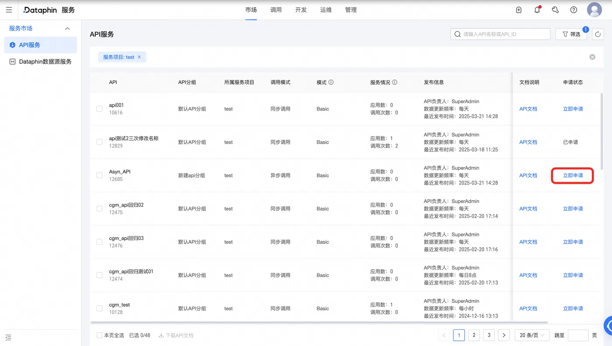Click 立即申请 for cgm_api回归02
Screen dimensions: 612x346
pos(573,209)
